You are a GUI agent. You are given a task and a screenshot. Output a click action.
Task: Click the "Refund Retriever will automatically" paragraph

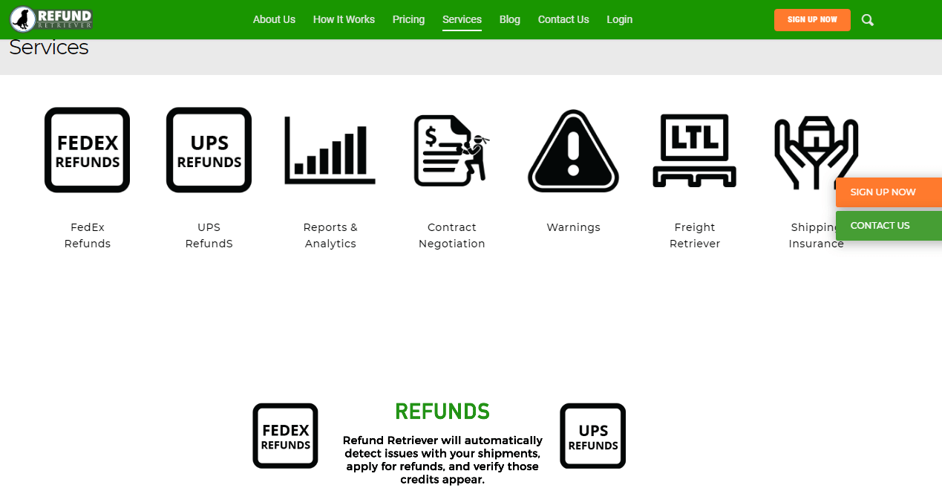[442, 460]
